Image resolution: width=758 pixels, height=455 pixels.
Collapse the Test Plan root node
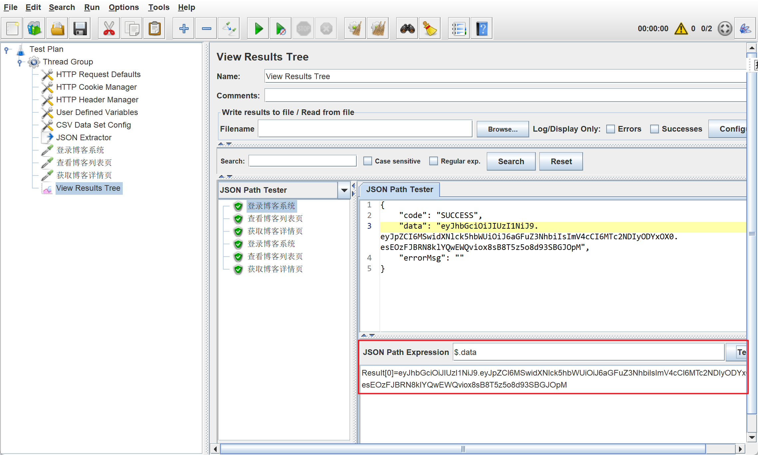pos(6,50)
